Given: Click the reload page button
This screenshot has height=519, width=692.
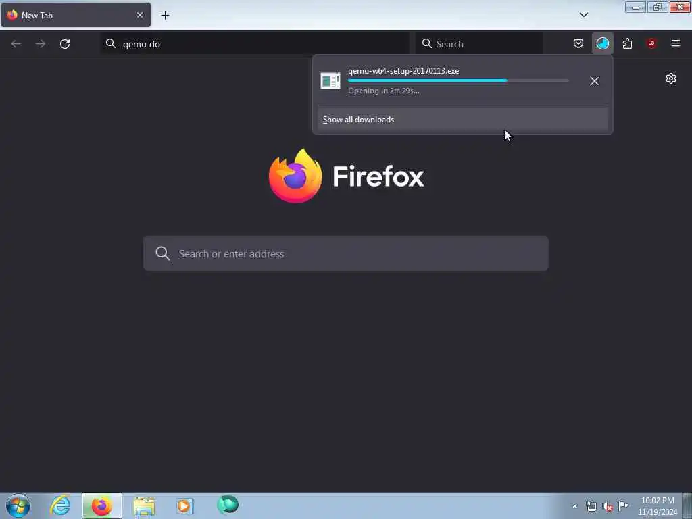Looking at the screenshot, I should click(65, 44).
